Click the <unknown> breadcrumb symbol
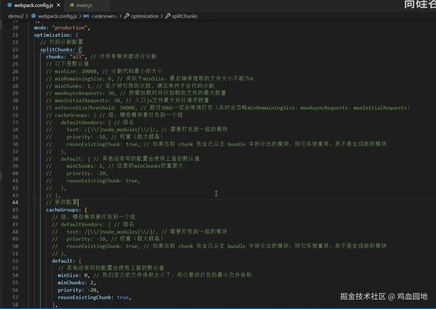Image resolution: width=436 pixels, height=309 pixels. pyautogui.click(x=104, y=16)
